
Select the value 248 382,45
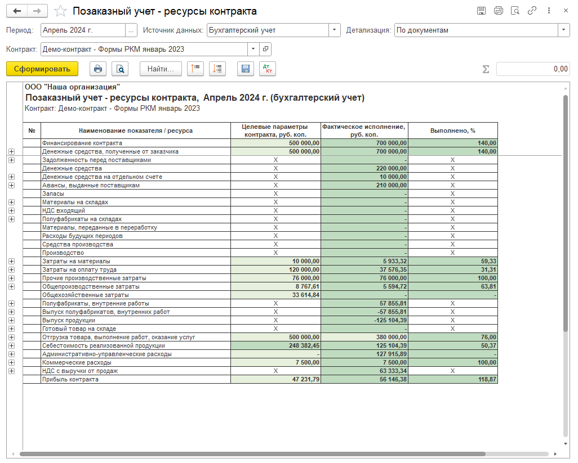point(275,345)
